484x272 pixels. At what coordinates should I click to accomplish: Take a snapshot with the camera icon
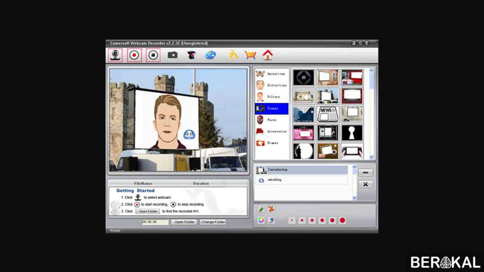tap(173, 55)
